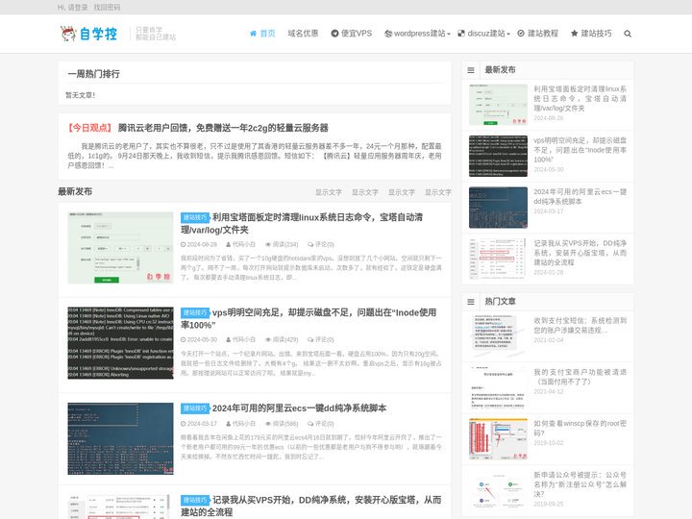The image size is (692, 519).
Task: Click the first 显示文字 link
Action: click(329, 192)
